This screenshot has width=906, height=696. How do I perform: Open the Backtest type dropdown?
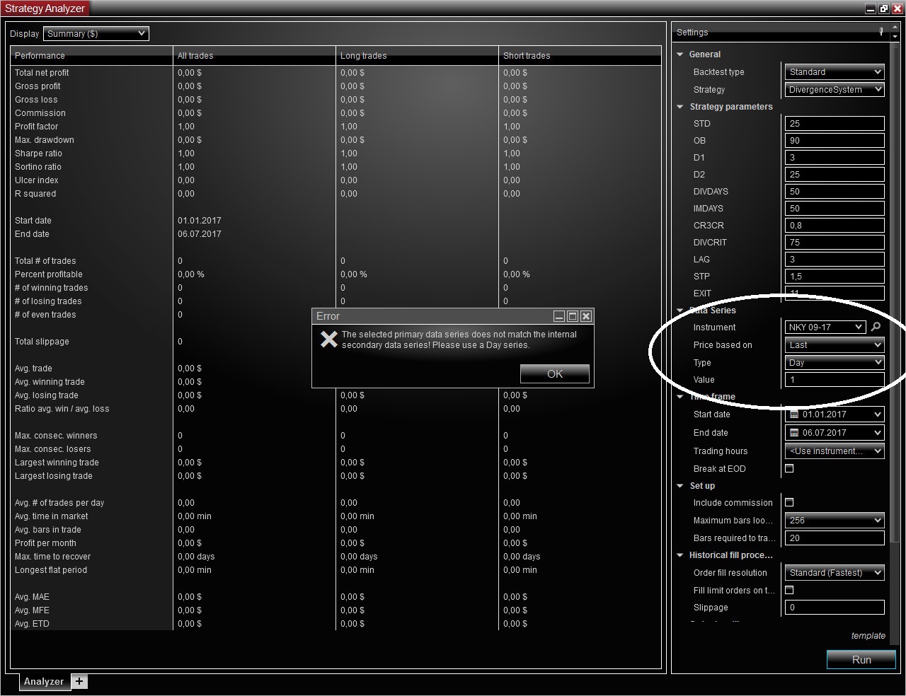click(835, 72)
